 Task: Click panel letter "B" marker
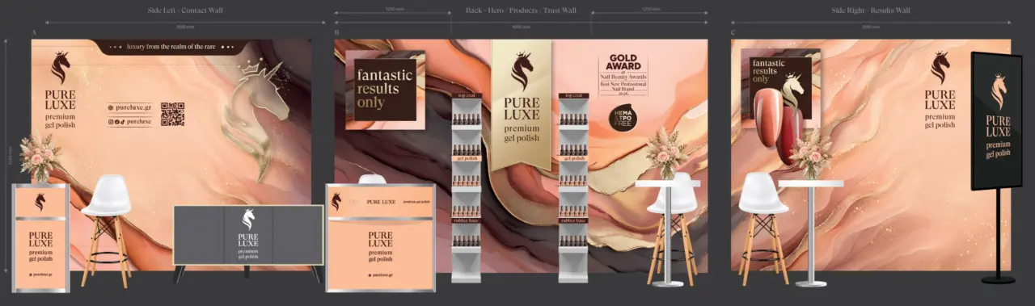[336, 33]
